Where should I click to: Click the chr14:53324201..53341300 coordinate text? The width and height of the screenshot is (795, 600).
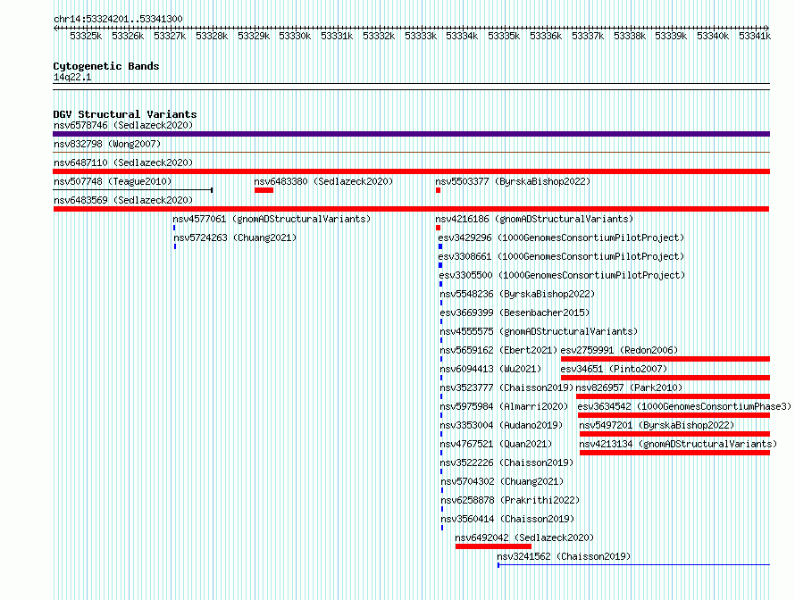[118, 19]
